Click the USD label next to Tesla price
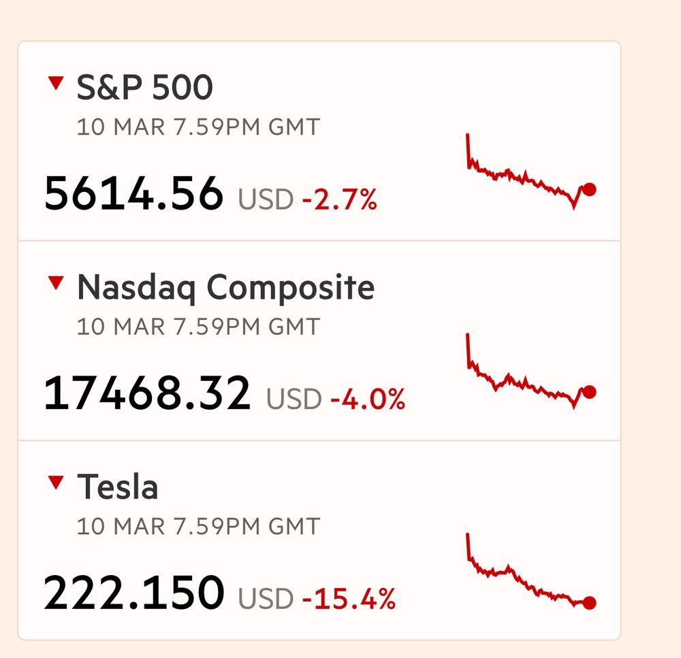681x658 pixels. click(266, 599)
